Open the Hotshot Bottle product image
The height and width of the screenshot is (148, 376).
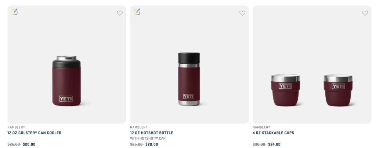click(189, 79)
